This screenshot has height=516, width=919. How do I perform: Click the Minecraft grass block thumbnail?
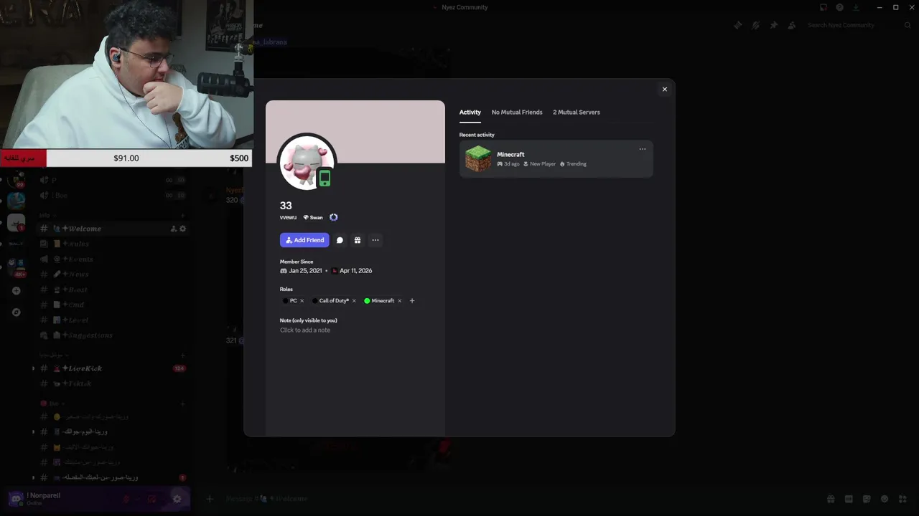click(x=478, y=159)
